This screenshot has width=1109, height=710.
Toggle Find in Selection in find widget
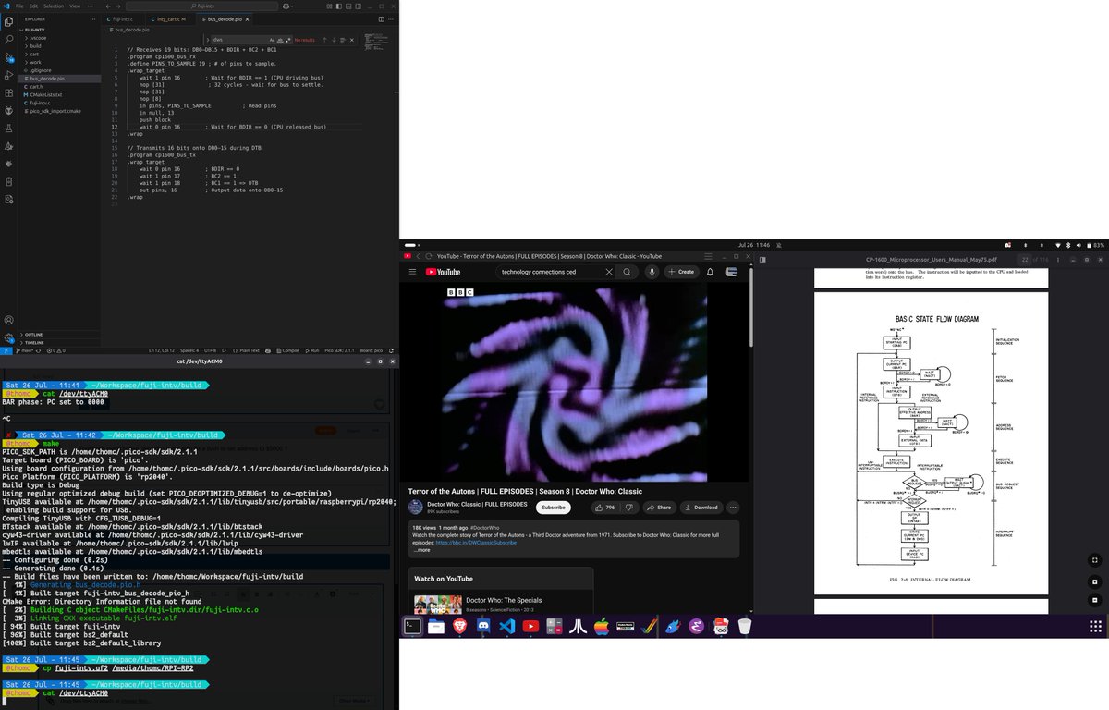(343, 40)
